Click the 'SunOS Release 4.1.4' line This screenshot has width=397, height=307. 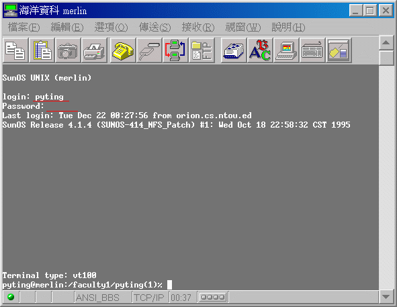(x=177, y=125)
